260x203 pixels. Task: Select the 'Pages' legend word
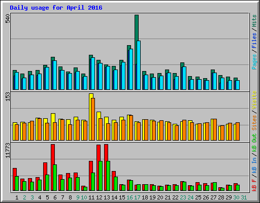[254, 62]
